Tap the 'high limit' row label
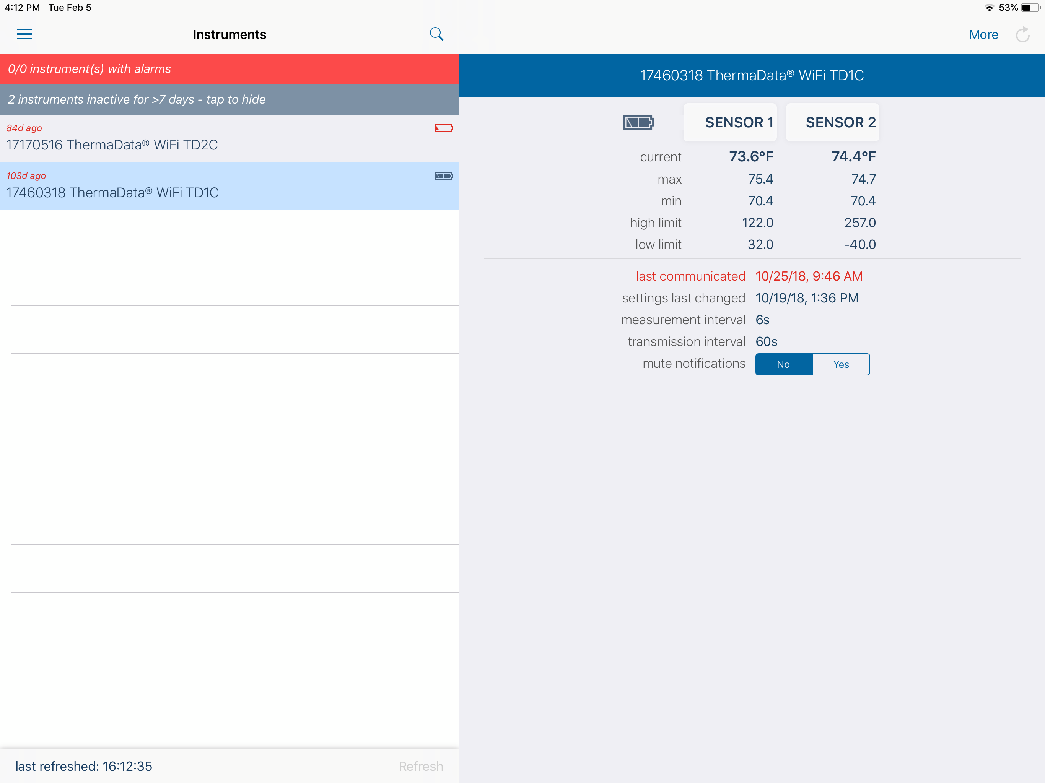The width and height of the screenshot is (1045, 783). point(656,223)
